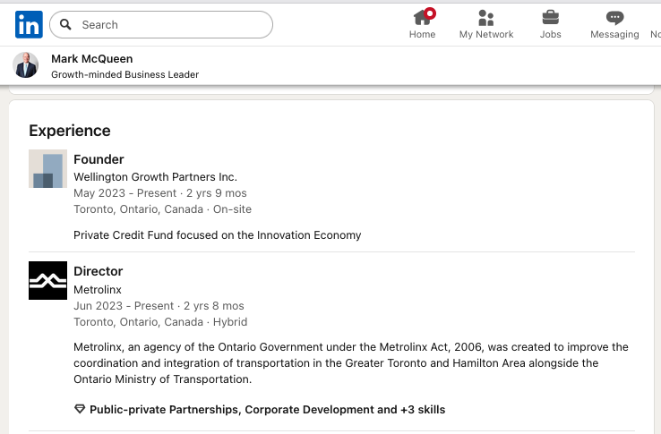Click the Metrolinx company logo
This screenshot has width=661, height=434.
(47, 280)
